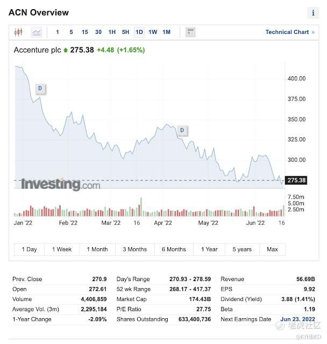This screenshot has height=344, width=327.
Task: Switch interval to 1W
Action: [153, 32]
